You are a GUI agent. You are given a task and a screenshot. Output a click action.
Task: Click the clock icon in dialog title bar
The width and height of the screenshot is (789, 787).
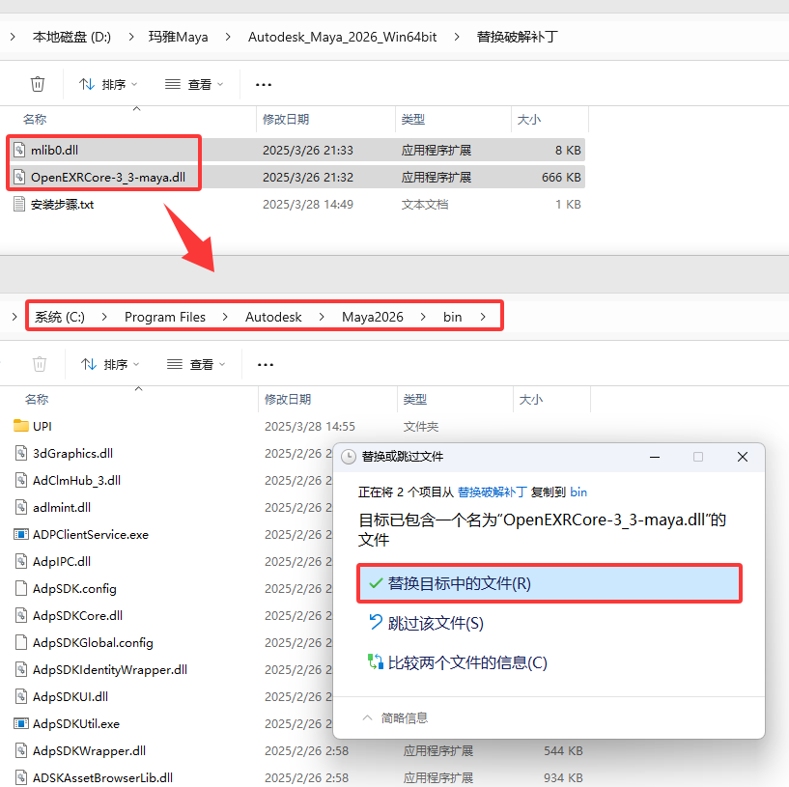pyautogui.click(x=349, y=457)
